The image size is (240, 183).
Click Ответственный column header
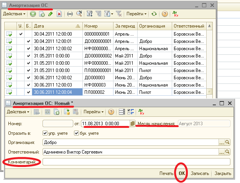(x=189, y=26)
